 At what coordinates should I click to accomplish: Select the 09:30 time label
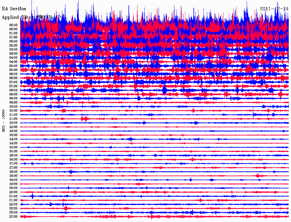[x=13, y=102]
